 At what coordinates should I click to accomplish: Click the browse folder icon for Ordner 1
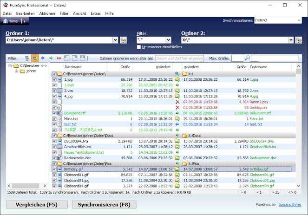tap(124, 40)
